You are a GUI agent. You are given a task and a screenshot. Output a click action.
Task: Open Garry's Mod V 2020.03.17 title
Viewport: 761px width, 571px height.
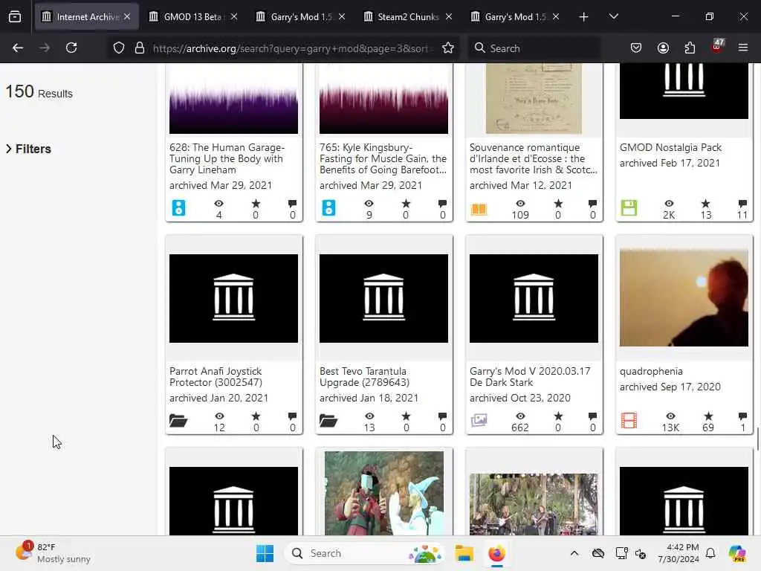click(x=530, y=377)
